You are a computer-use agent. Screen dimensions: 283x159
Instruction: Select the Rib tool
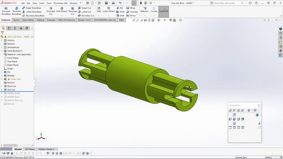coord(120,8)
